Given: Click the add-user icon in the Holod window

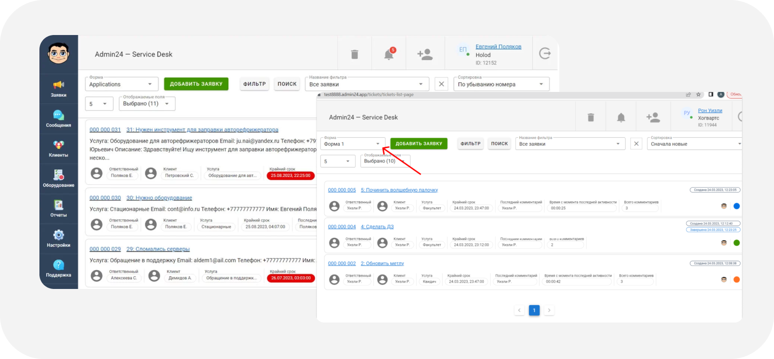Looking at the screenshot, I should [x=425, y=54].
